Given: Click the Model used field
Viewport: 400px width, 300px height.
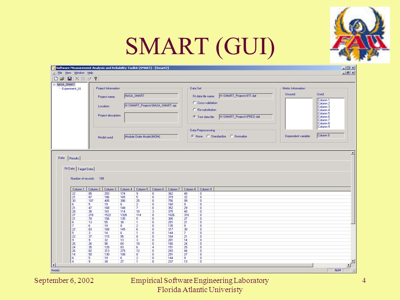Looking at the screenshot, I should point(151,137).
